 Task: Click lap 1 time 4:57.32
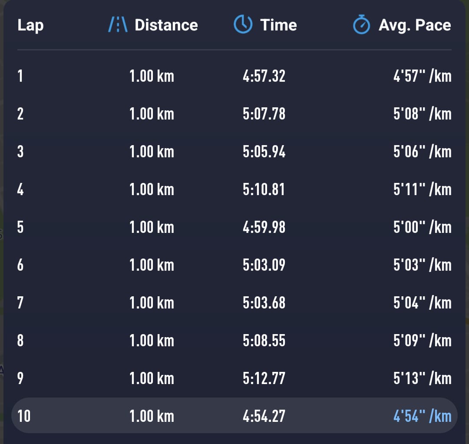[x=264, y=76]
